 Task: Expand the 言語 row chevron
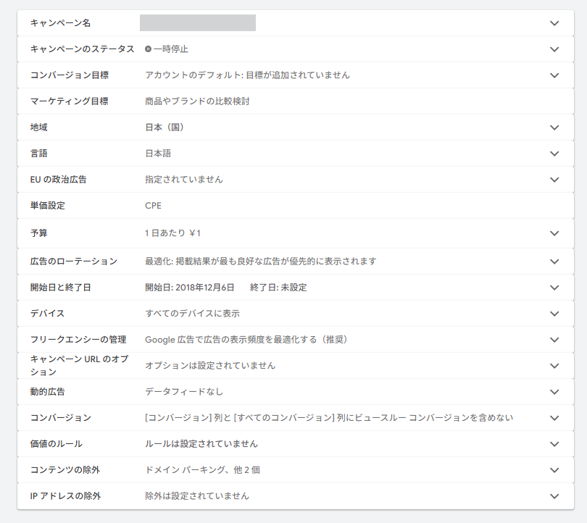[x=554, y=154]
